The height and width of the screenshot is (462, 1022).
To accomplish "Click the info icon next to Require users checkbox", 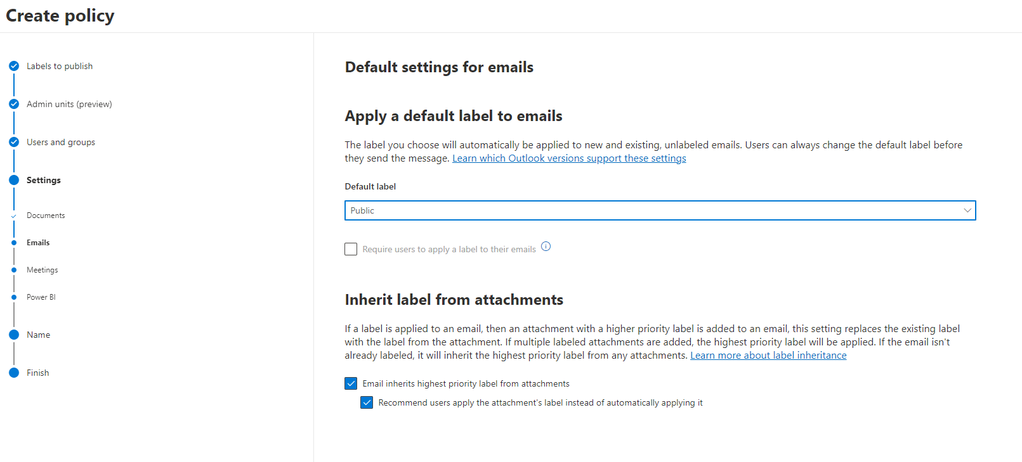I will [546, 247].
